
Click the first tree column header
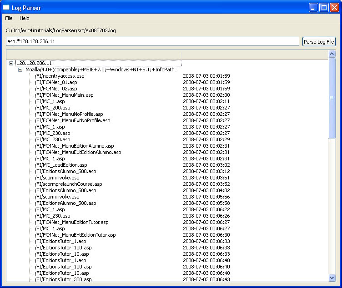point(94,54)
